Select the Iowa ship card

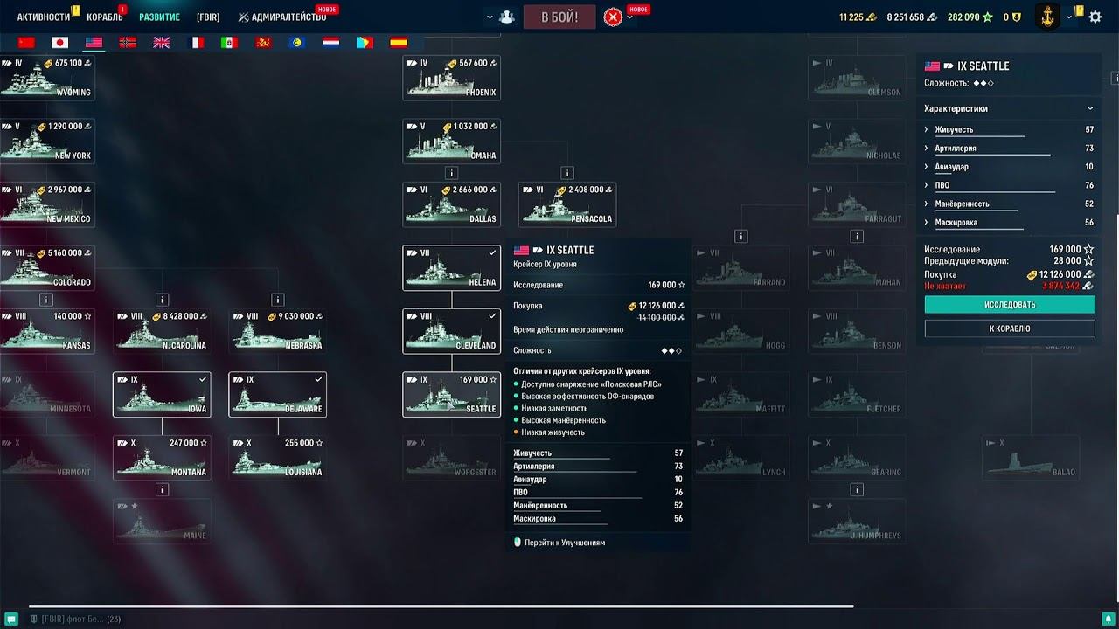(162, 394)
